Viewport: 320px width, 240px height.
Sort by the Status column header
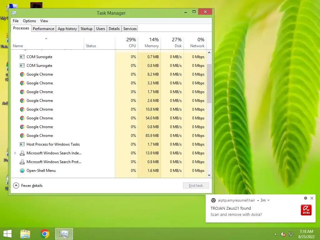tap(99, 43)
